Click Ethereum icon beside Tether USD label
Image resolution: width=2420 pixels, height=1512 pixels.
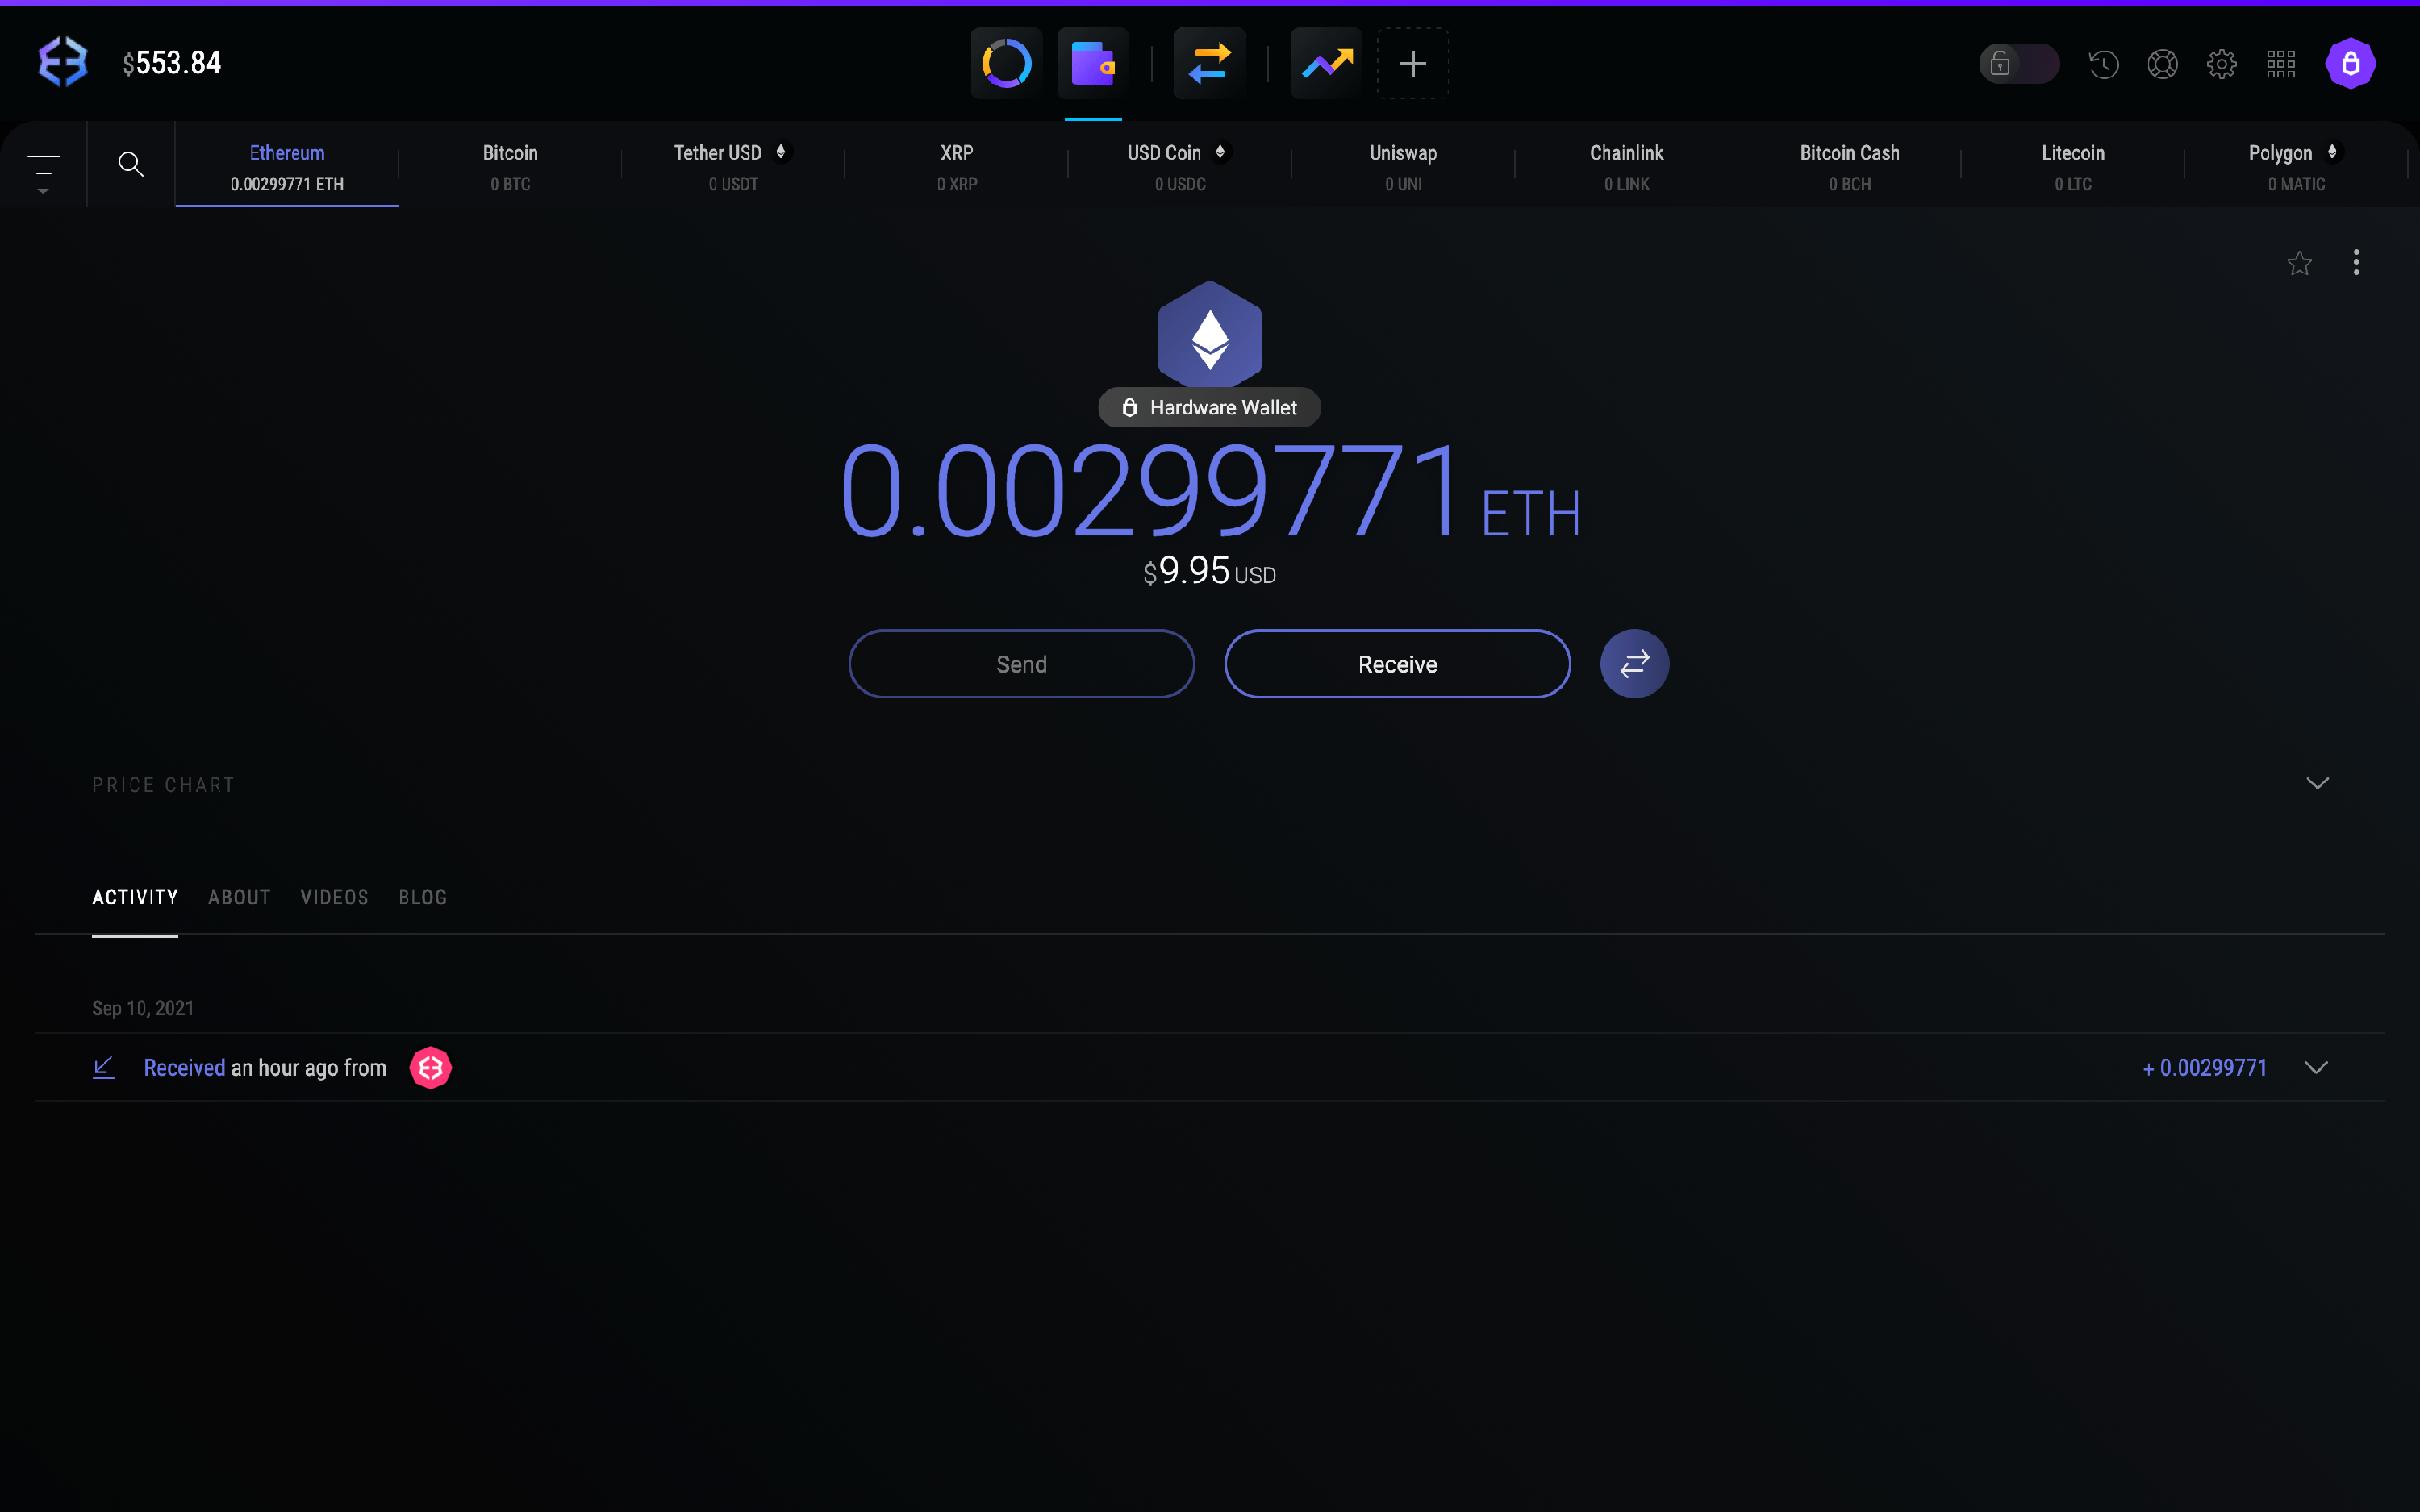781,152
